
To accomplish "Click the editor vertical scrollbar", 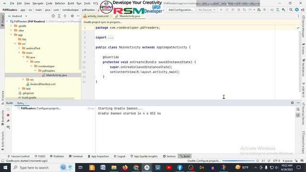I will 300,62.
